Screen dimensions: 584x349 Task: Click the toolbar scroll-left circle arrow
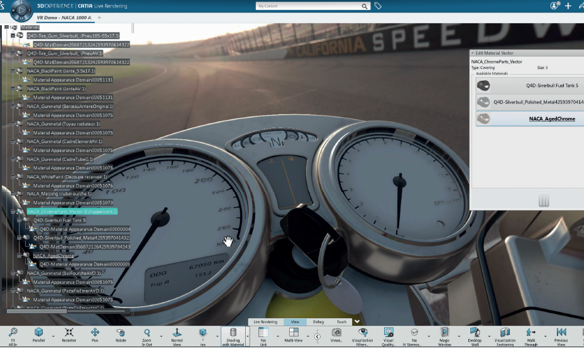coord(317,336)
